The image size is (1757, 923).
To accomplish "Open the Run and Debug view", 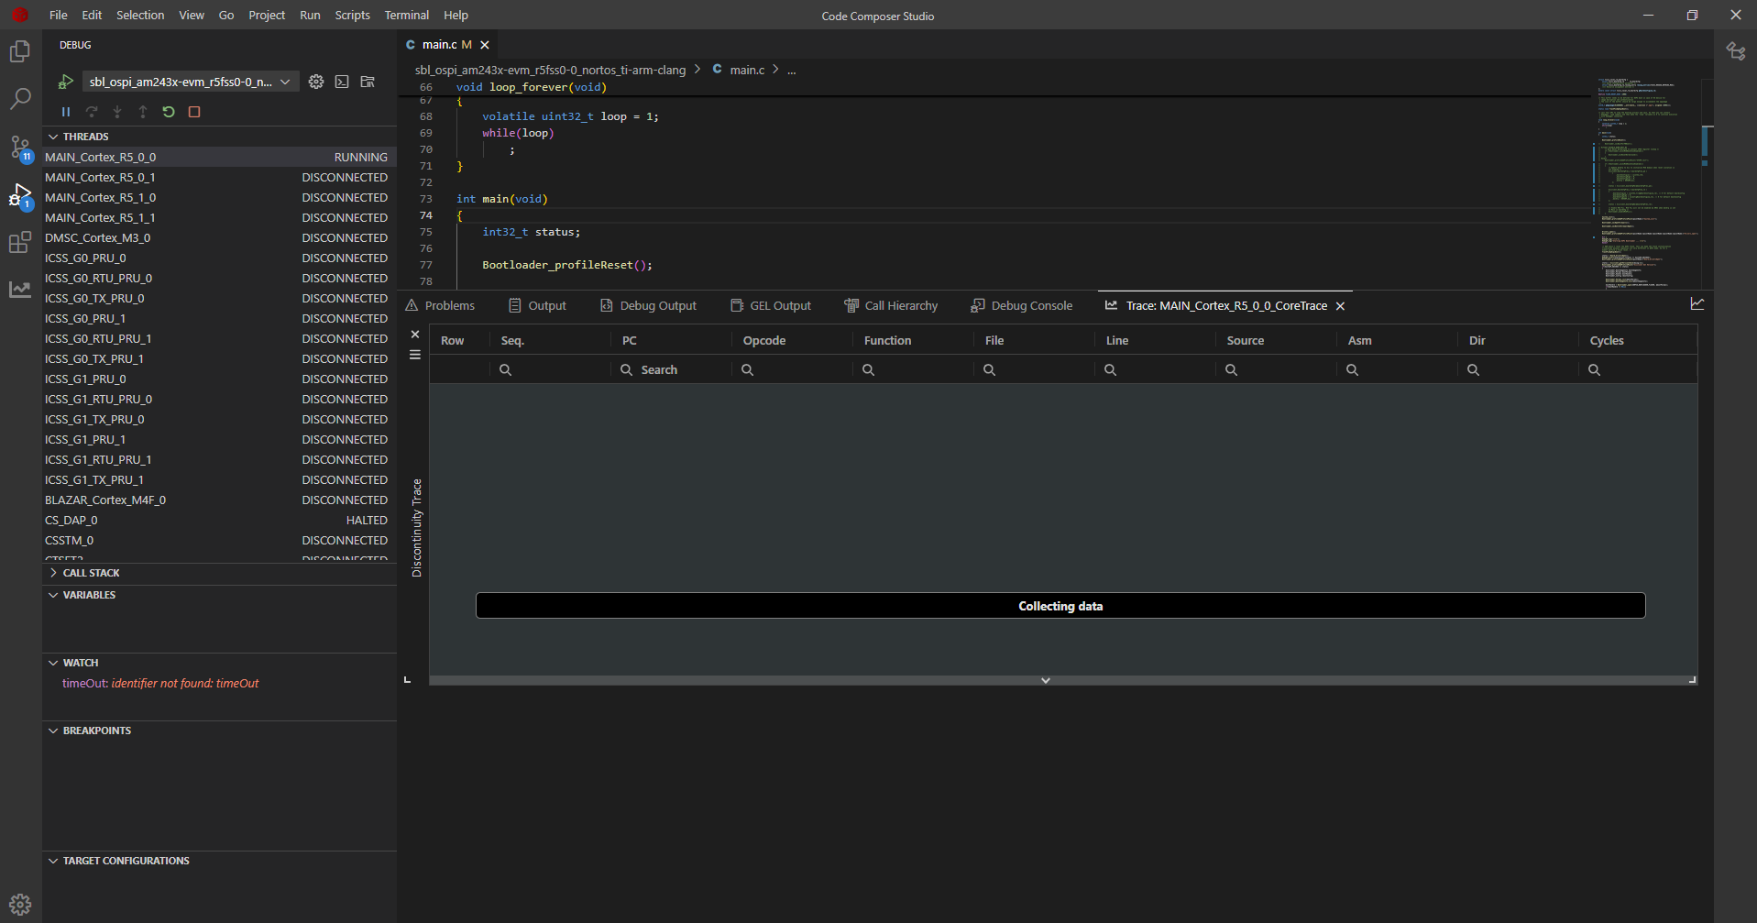I will click(x=20, y=195).
